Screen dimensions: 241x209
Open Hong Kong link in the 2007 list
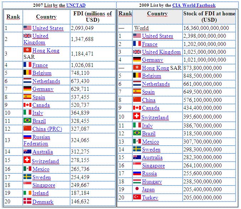46,51
